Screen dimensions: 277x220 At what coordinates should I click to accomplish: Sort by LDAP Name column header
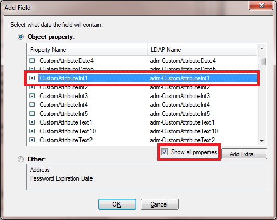202,50
